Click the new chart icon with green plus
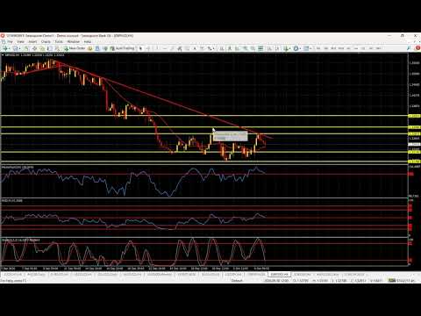Screen dimensions: 421x316 click(5, 48)
